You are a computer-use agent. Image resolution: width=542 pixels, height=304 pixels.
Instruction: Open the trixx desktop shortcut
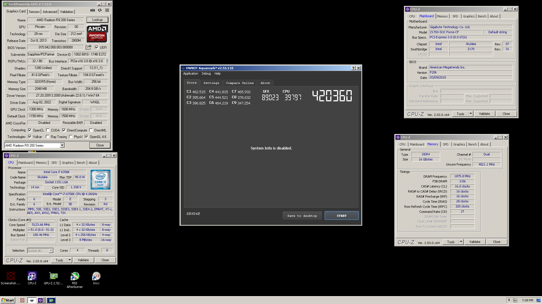(x=96, y=278)
